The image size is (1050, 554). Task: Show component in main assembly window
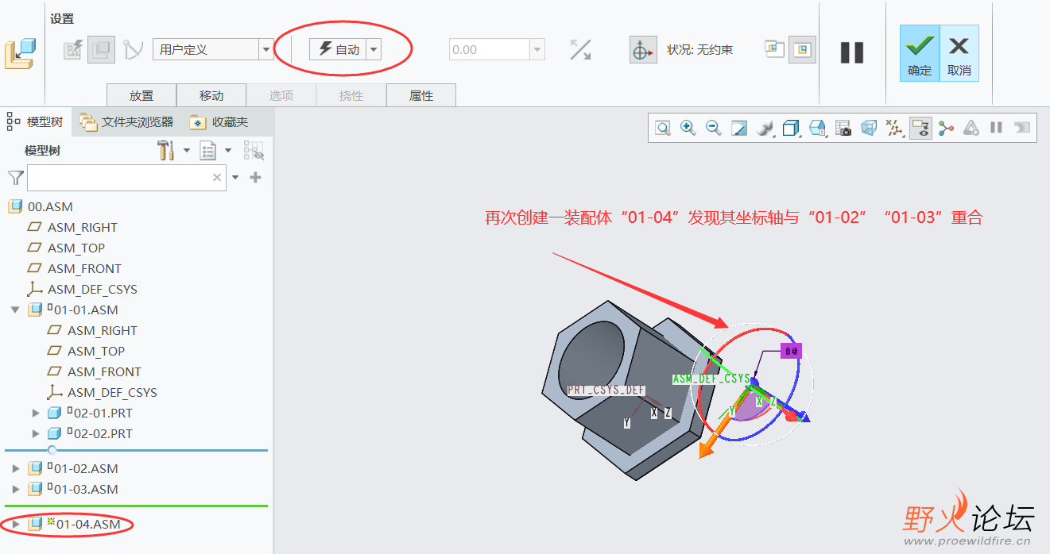803,49
